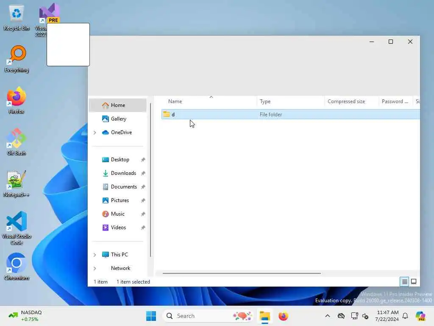Expand the OneDrive tree node

point(95,132)
